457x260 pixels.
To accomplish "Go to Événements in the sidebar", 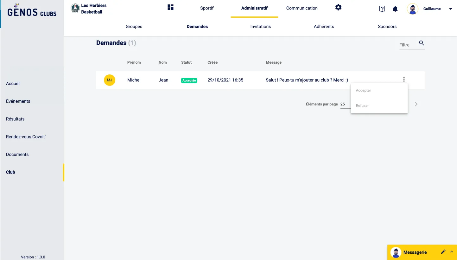I will click(x=18, y=101).
